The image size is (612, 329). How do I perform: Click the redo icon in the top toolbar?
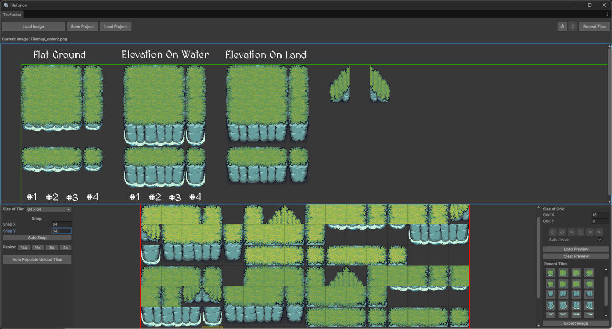coord(572,26)
